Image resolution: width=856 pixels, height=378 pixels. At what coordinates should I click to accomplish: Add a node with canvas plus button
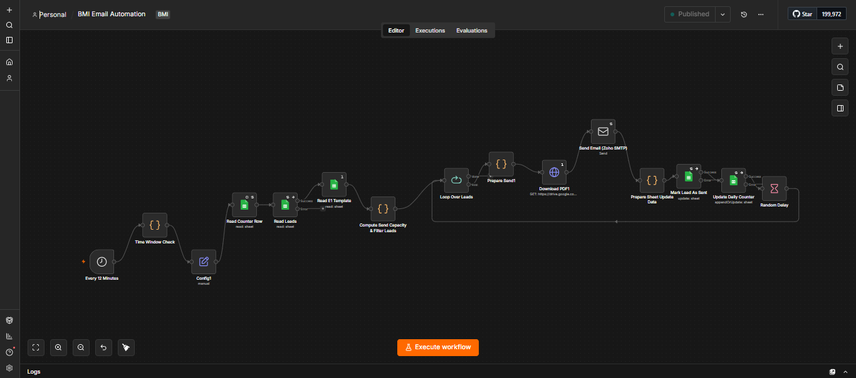pyautogui.click(x=840, y=46)
